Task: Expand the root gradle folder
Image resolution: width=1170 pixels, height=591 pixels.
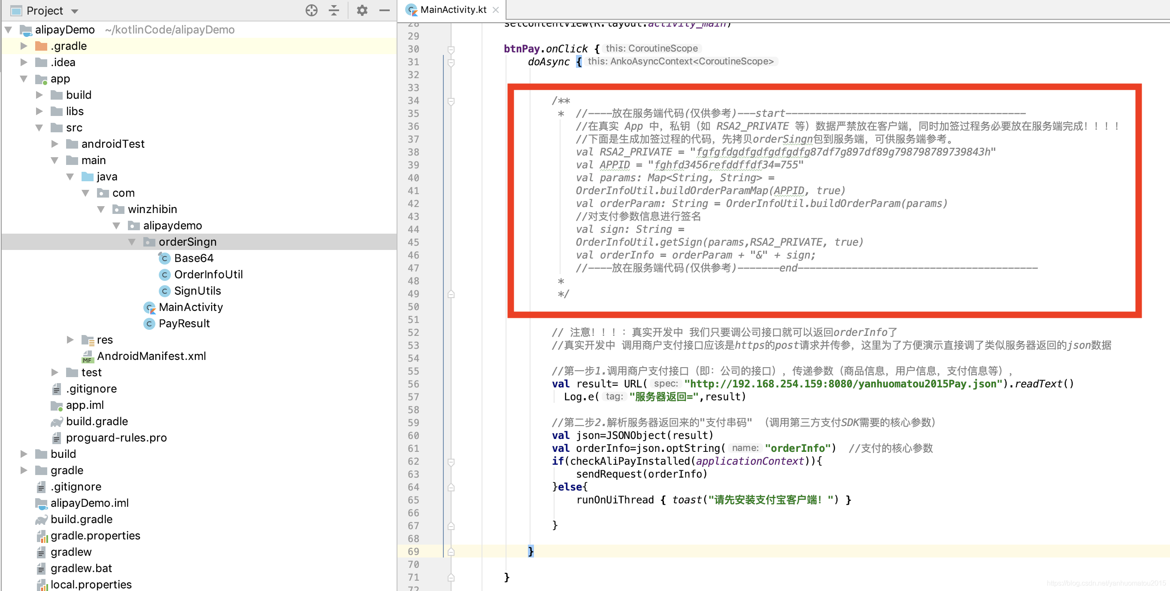Action: pos(24,471)
